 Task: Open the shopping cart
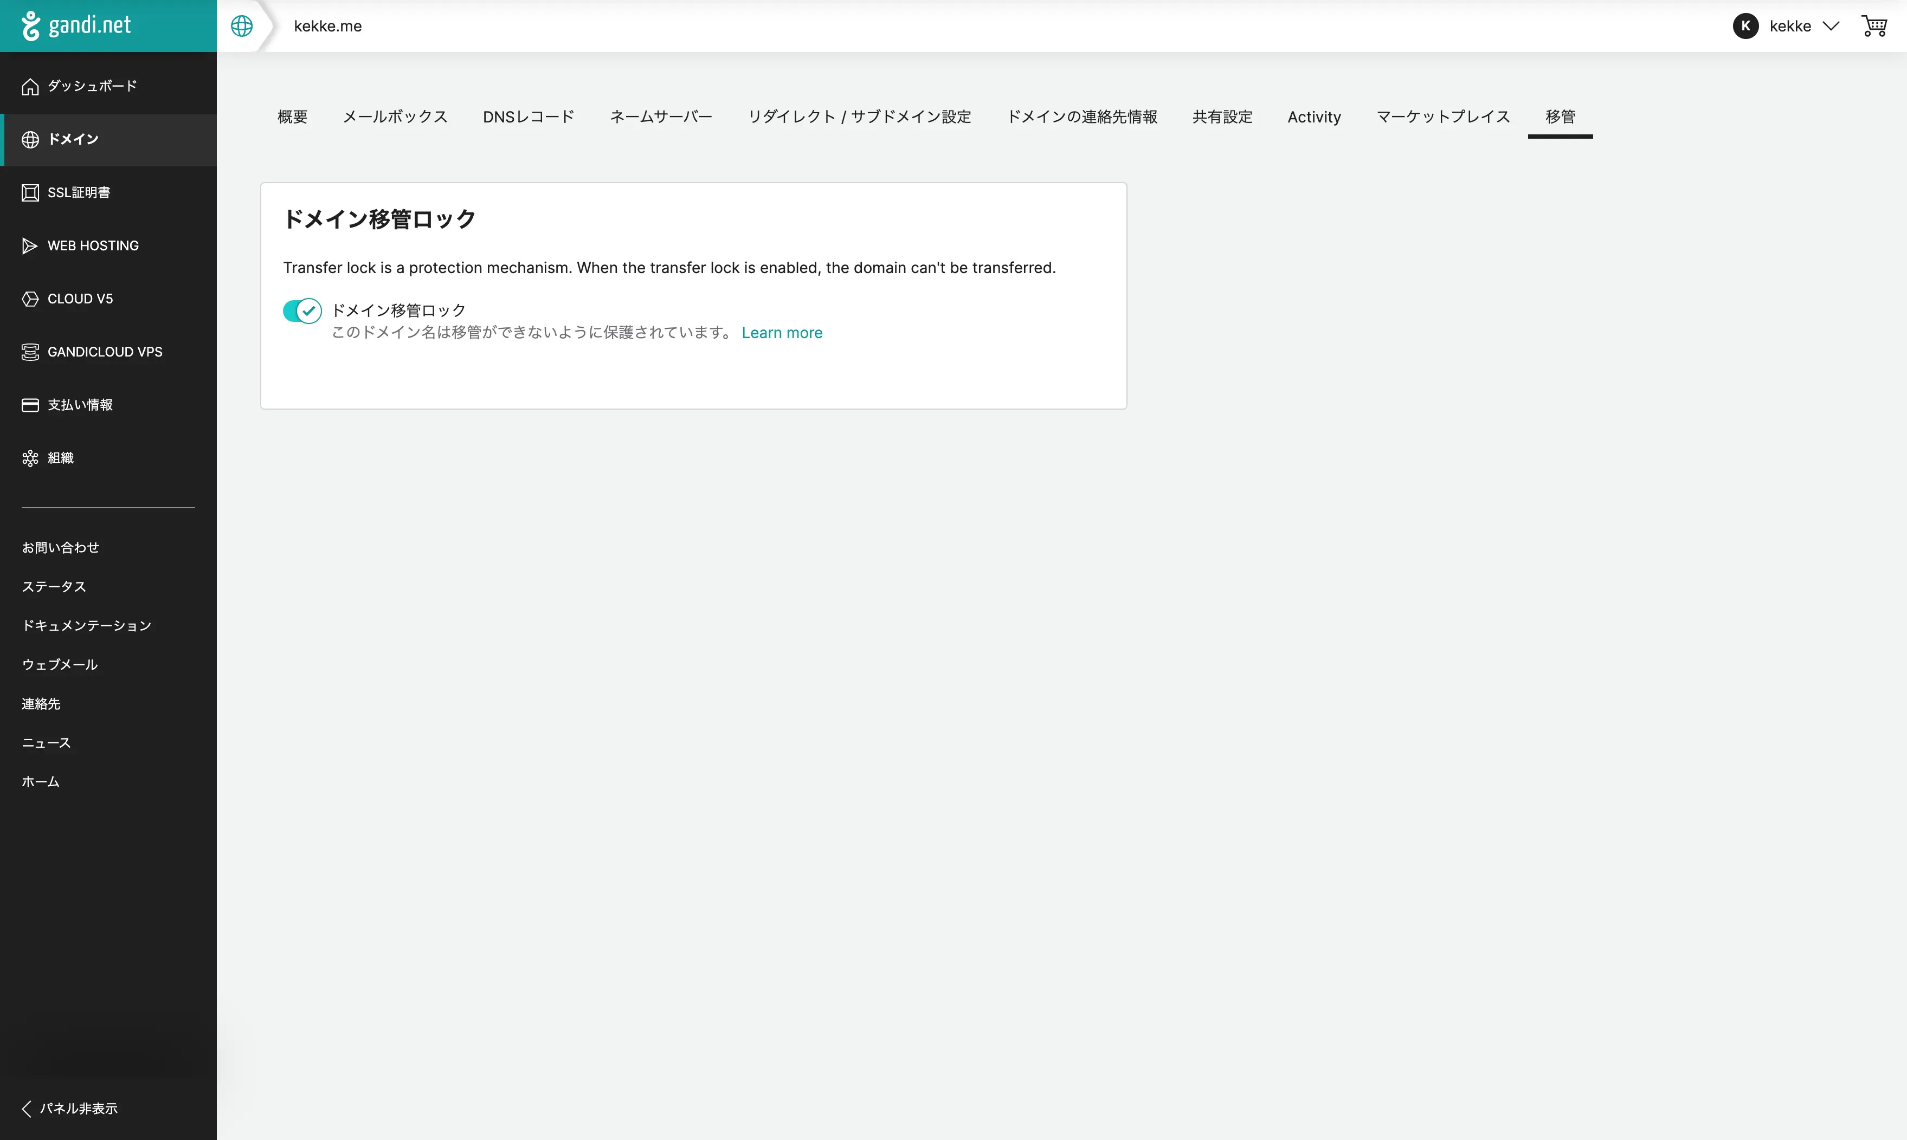(x=1874, y=26)
